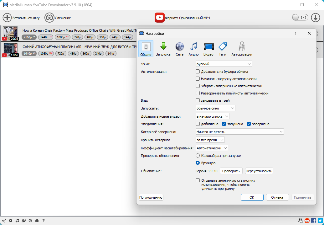Click the broom clear list icon
The height and width of the screenshot is (225, 324).
coord(4,221)
